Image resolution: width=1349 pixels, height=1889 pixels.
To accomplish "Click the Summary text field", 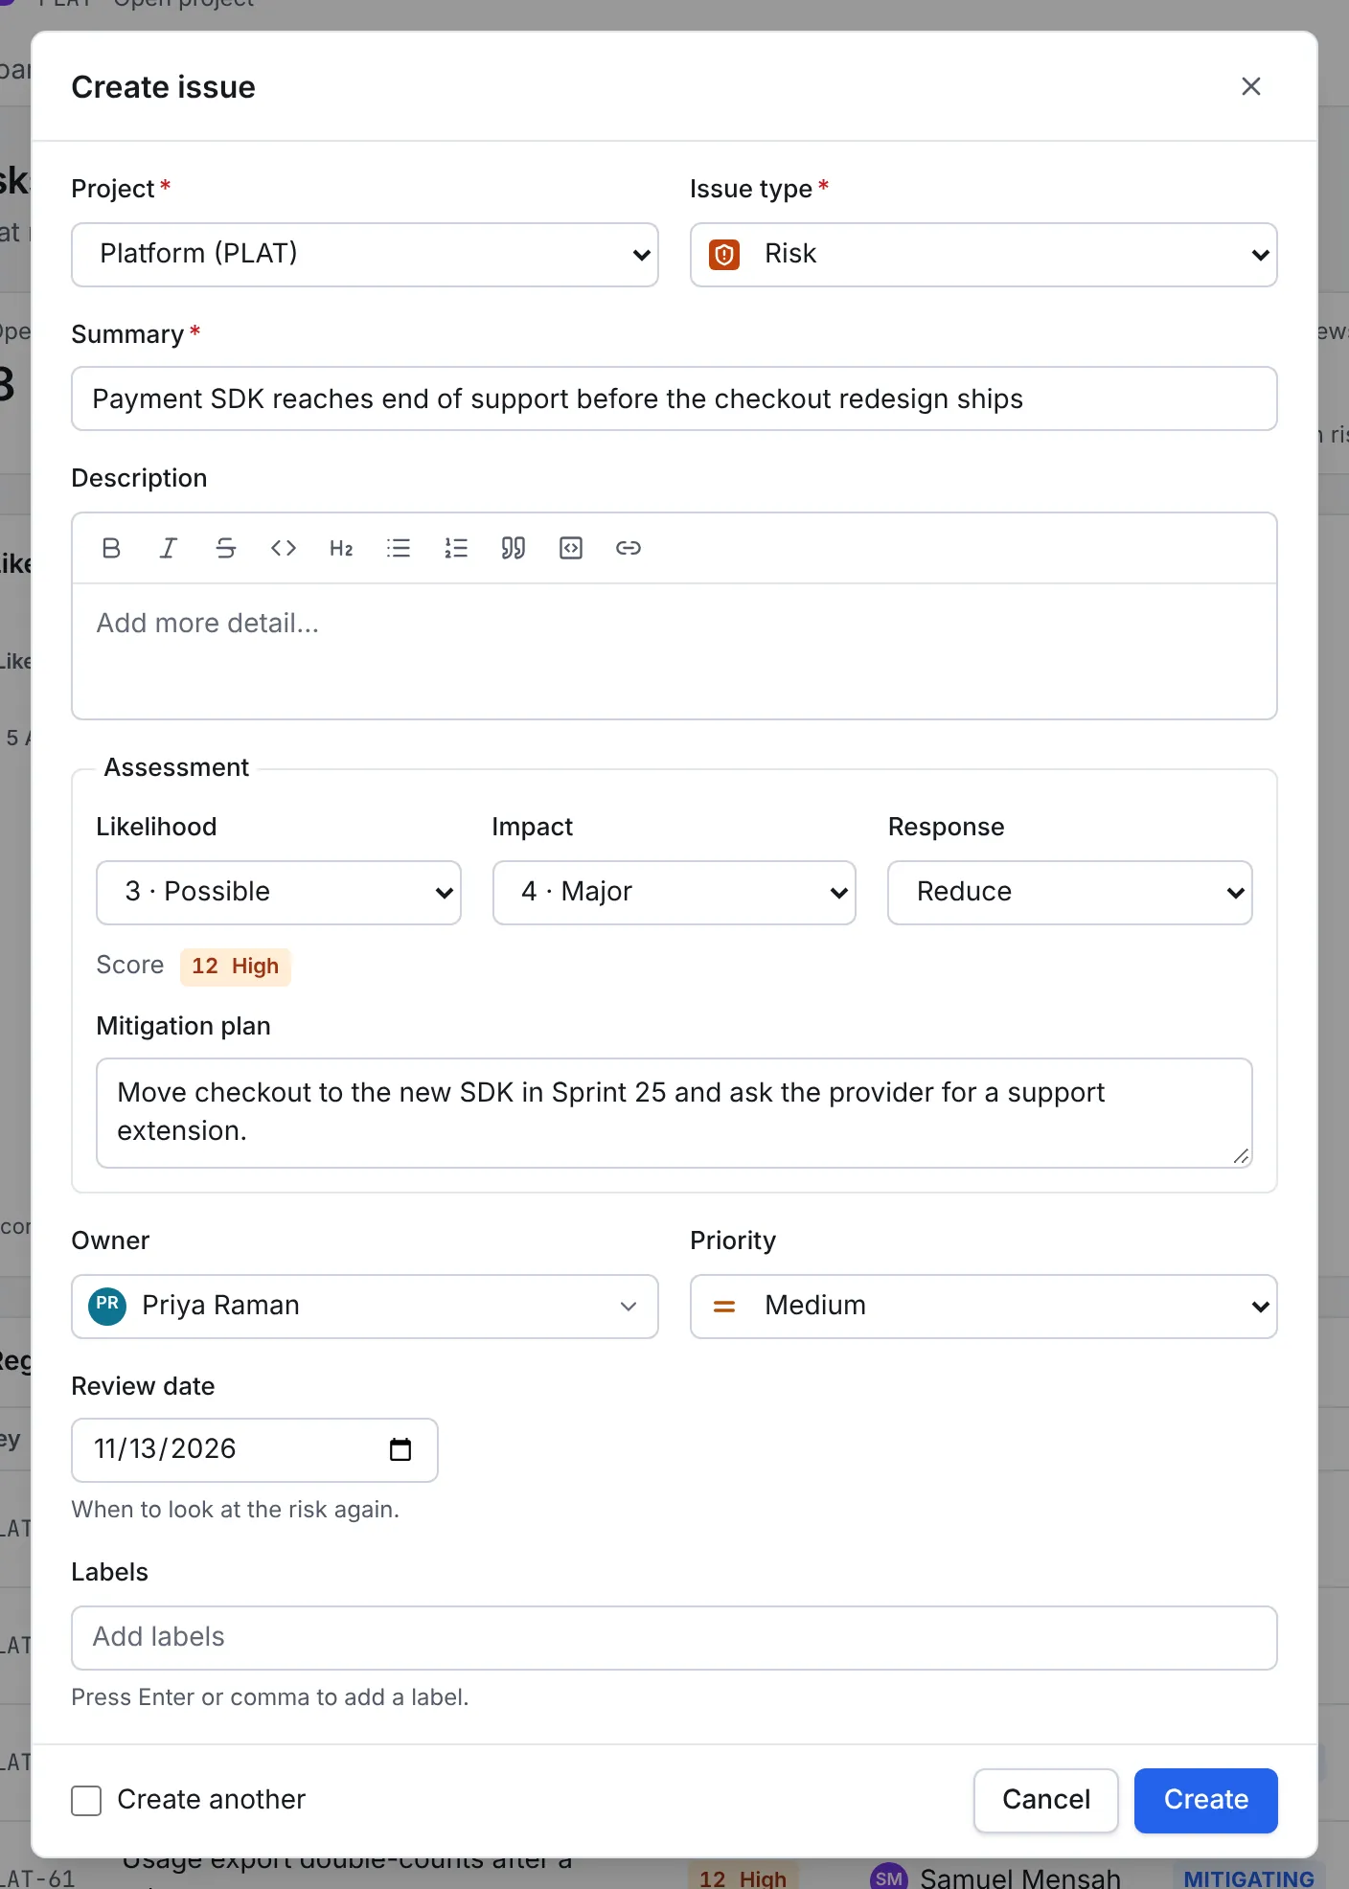I will coord(674,398).
